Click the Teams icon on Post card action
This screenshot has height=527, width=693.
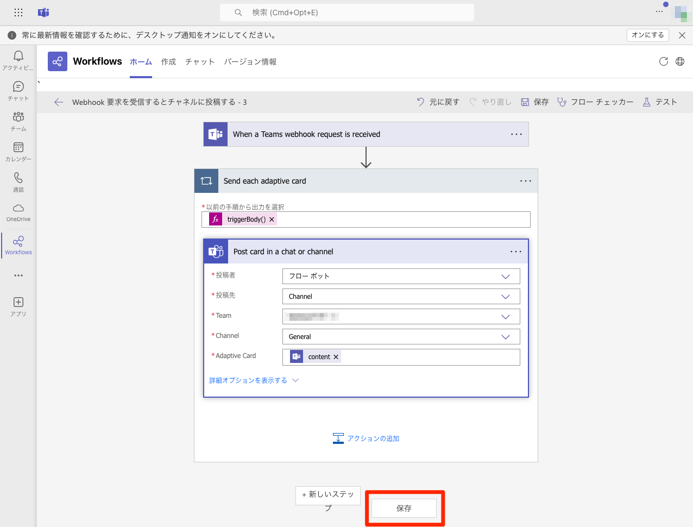pos(216,252)
